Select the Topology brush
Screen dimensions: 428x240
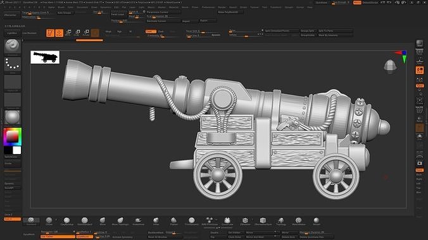[281, 221]
